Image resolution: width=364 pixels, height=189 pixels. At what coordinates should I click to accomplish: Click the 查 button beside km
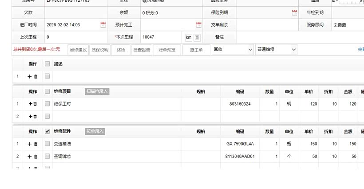(197, 37)
